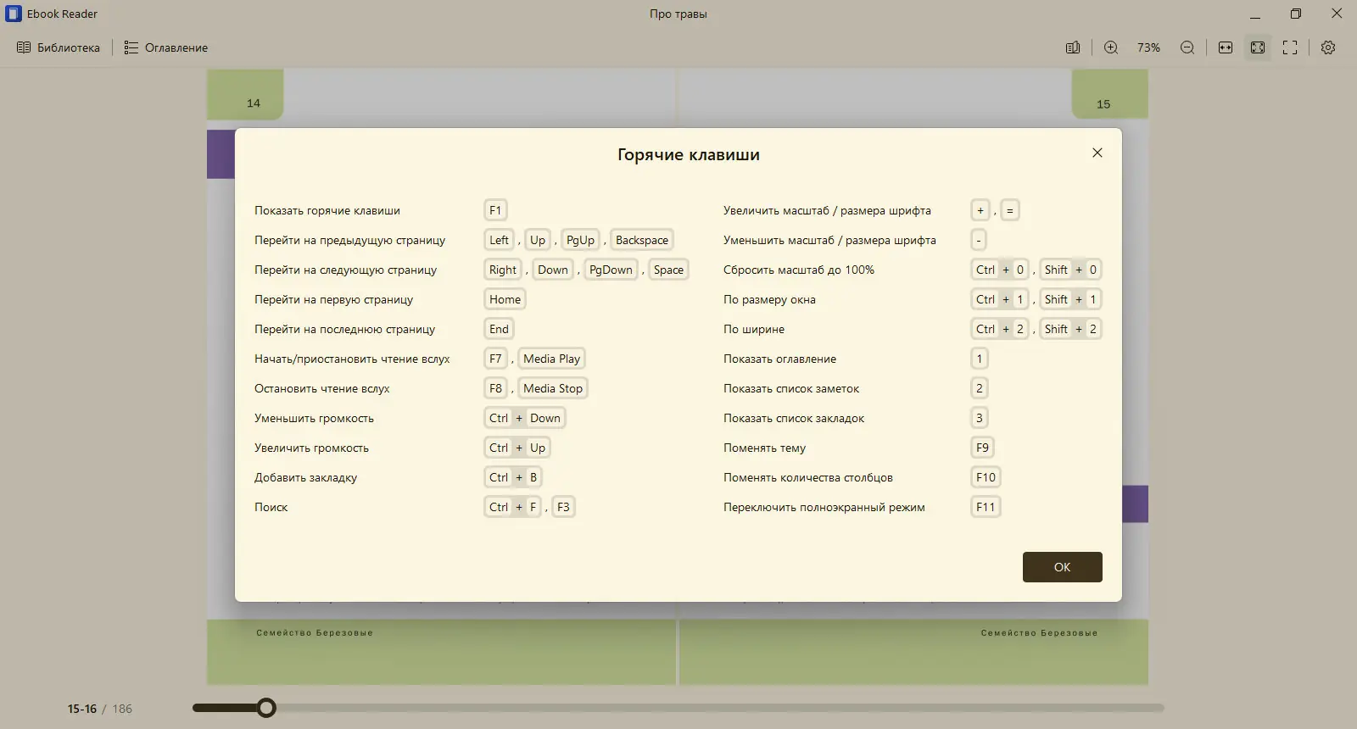The height and width of the screenshot is (729, 1357).
Task: Click the F11 key label
Action: (986, 507)
